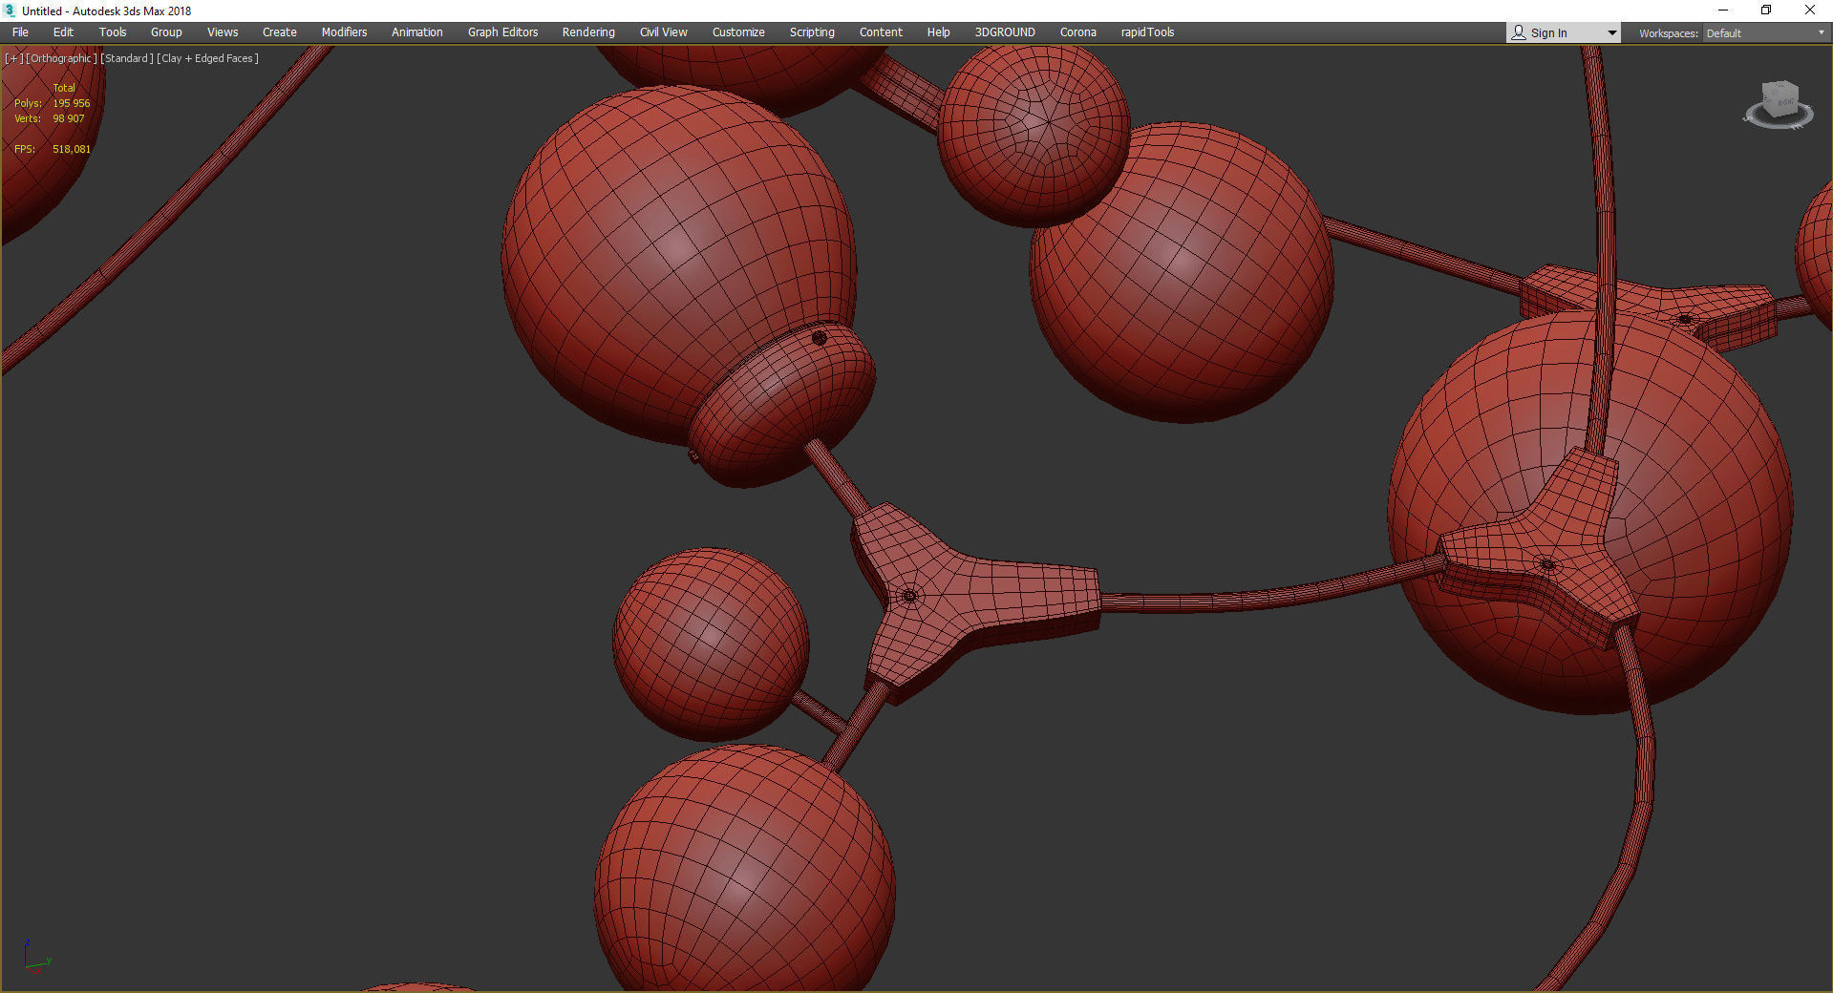Open the Edit menu
Image resolution: width=1833 pixels, height=993 pixels.
tap(63, 32)
